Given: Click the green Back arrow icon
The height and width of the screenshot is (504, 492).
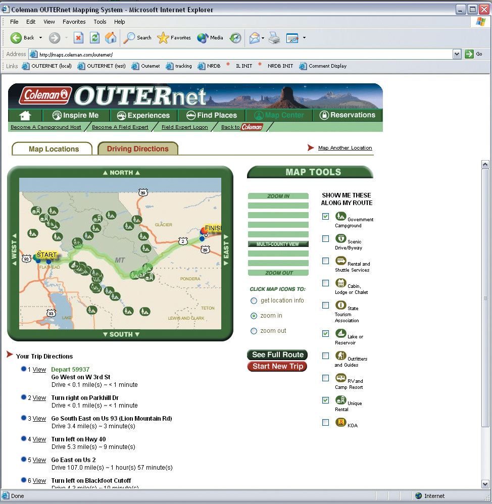Looking at the screenshot, I should click(x=17, y=38).
